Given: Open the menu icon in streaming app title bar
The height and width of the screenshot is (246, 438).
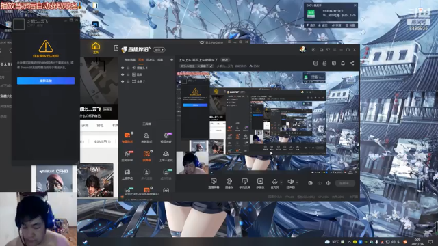Looking at the screenshot, I should click(x=335, y=50).
